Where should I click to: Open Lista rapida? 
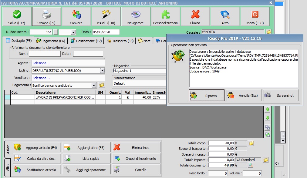coord(86,158)
